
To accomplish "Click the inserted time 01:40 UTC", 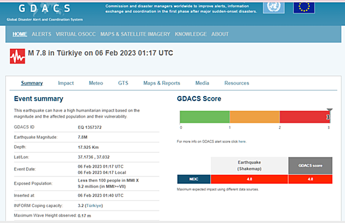I will coord(101,195).
